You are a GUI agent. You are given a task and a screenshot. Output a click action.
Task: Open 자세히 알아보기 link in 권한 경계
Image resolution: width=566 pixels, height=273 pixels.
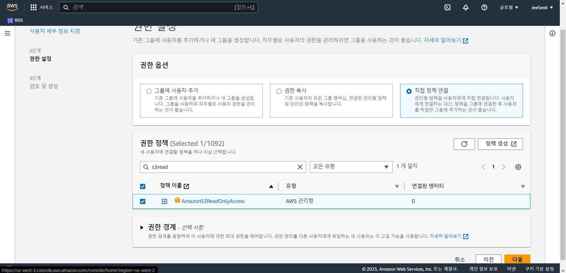pyautogui.click(x=449, y=236)
